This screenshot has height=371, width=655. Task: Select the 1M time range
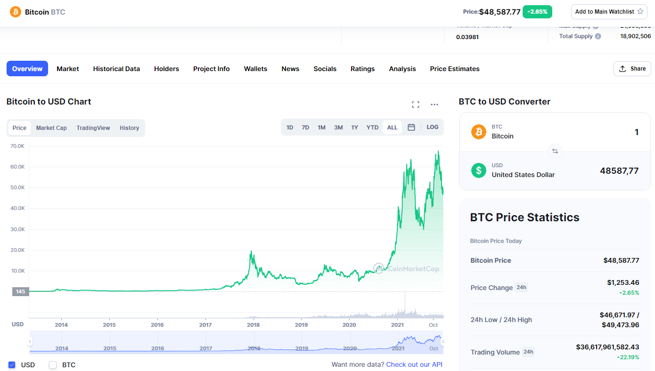(321, 128)
